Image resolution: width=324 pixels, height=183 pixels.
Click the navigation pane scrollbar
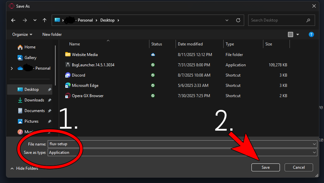pyautogui.click(x=55, y=65)
